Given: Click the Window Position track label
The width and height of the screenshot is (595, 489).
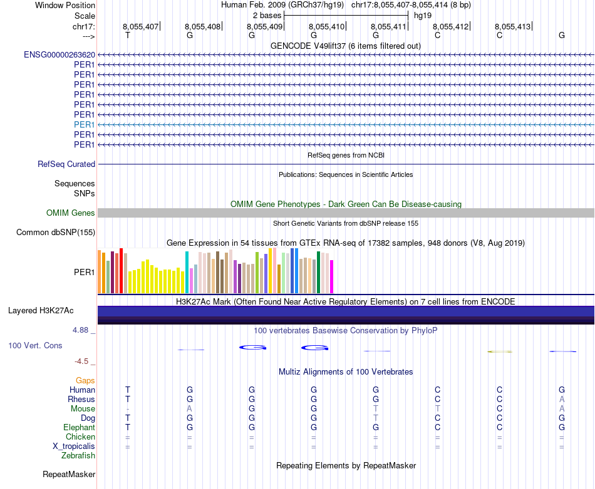Looking at the screenshot, I should point(65,5).
